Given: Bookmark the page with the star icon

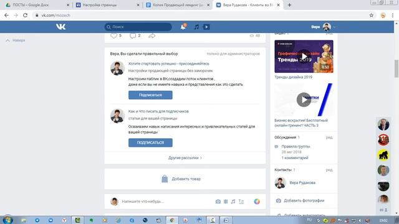Looking at the screenshot, I should [372, 15].
